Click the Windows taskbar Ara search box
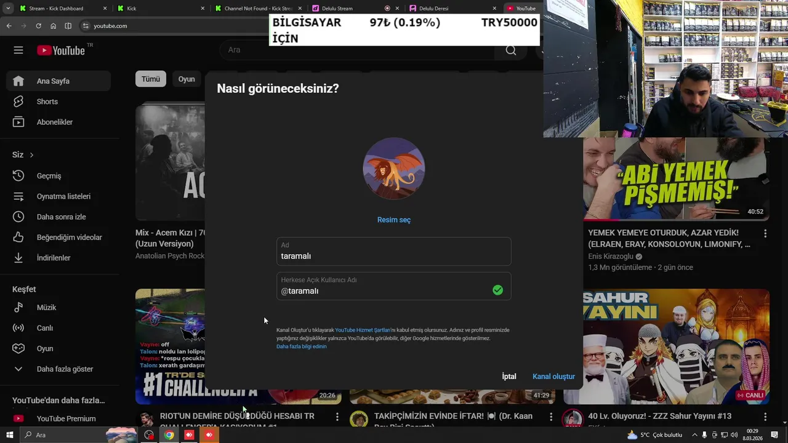 click(79, 435)
